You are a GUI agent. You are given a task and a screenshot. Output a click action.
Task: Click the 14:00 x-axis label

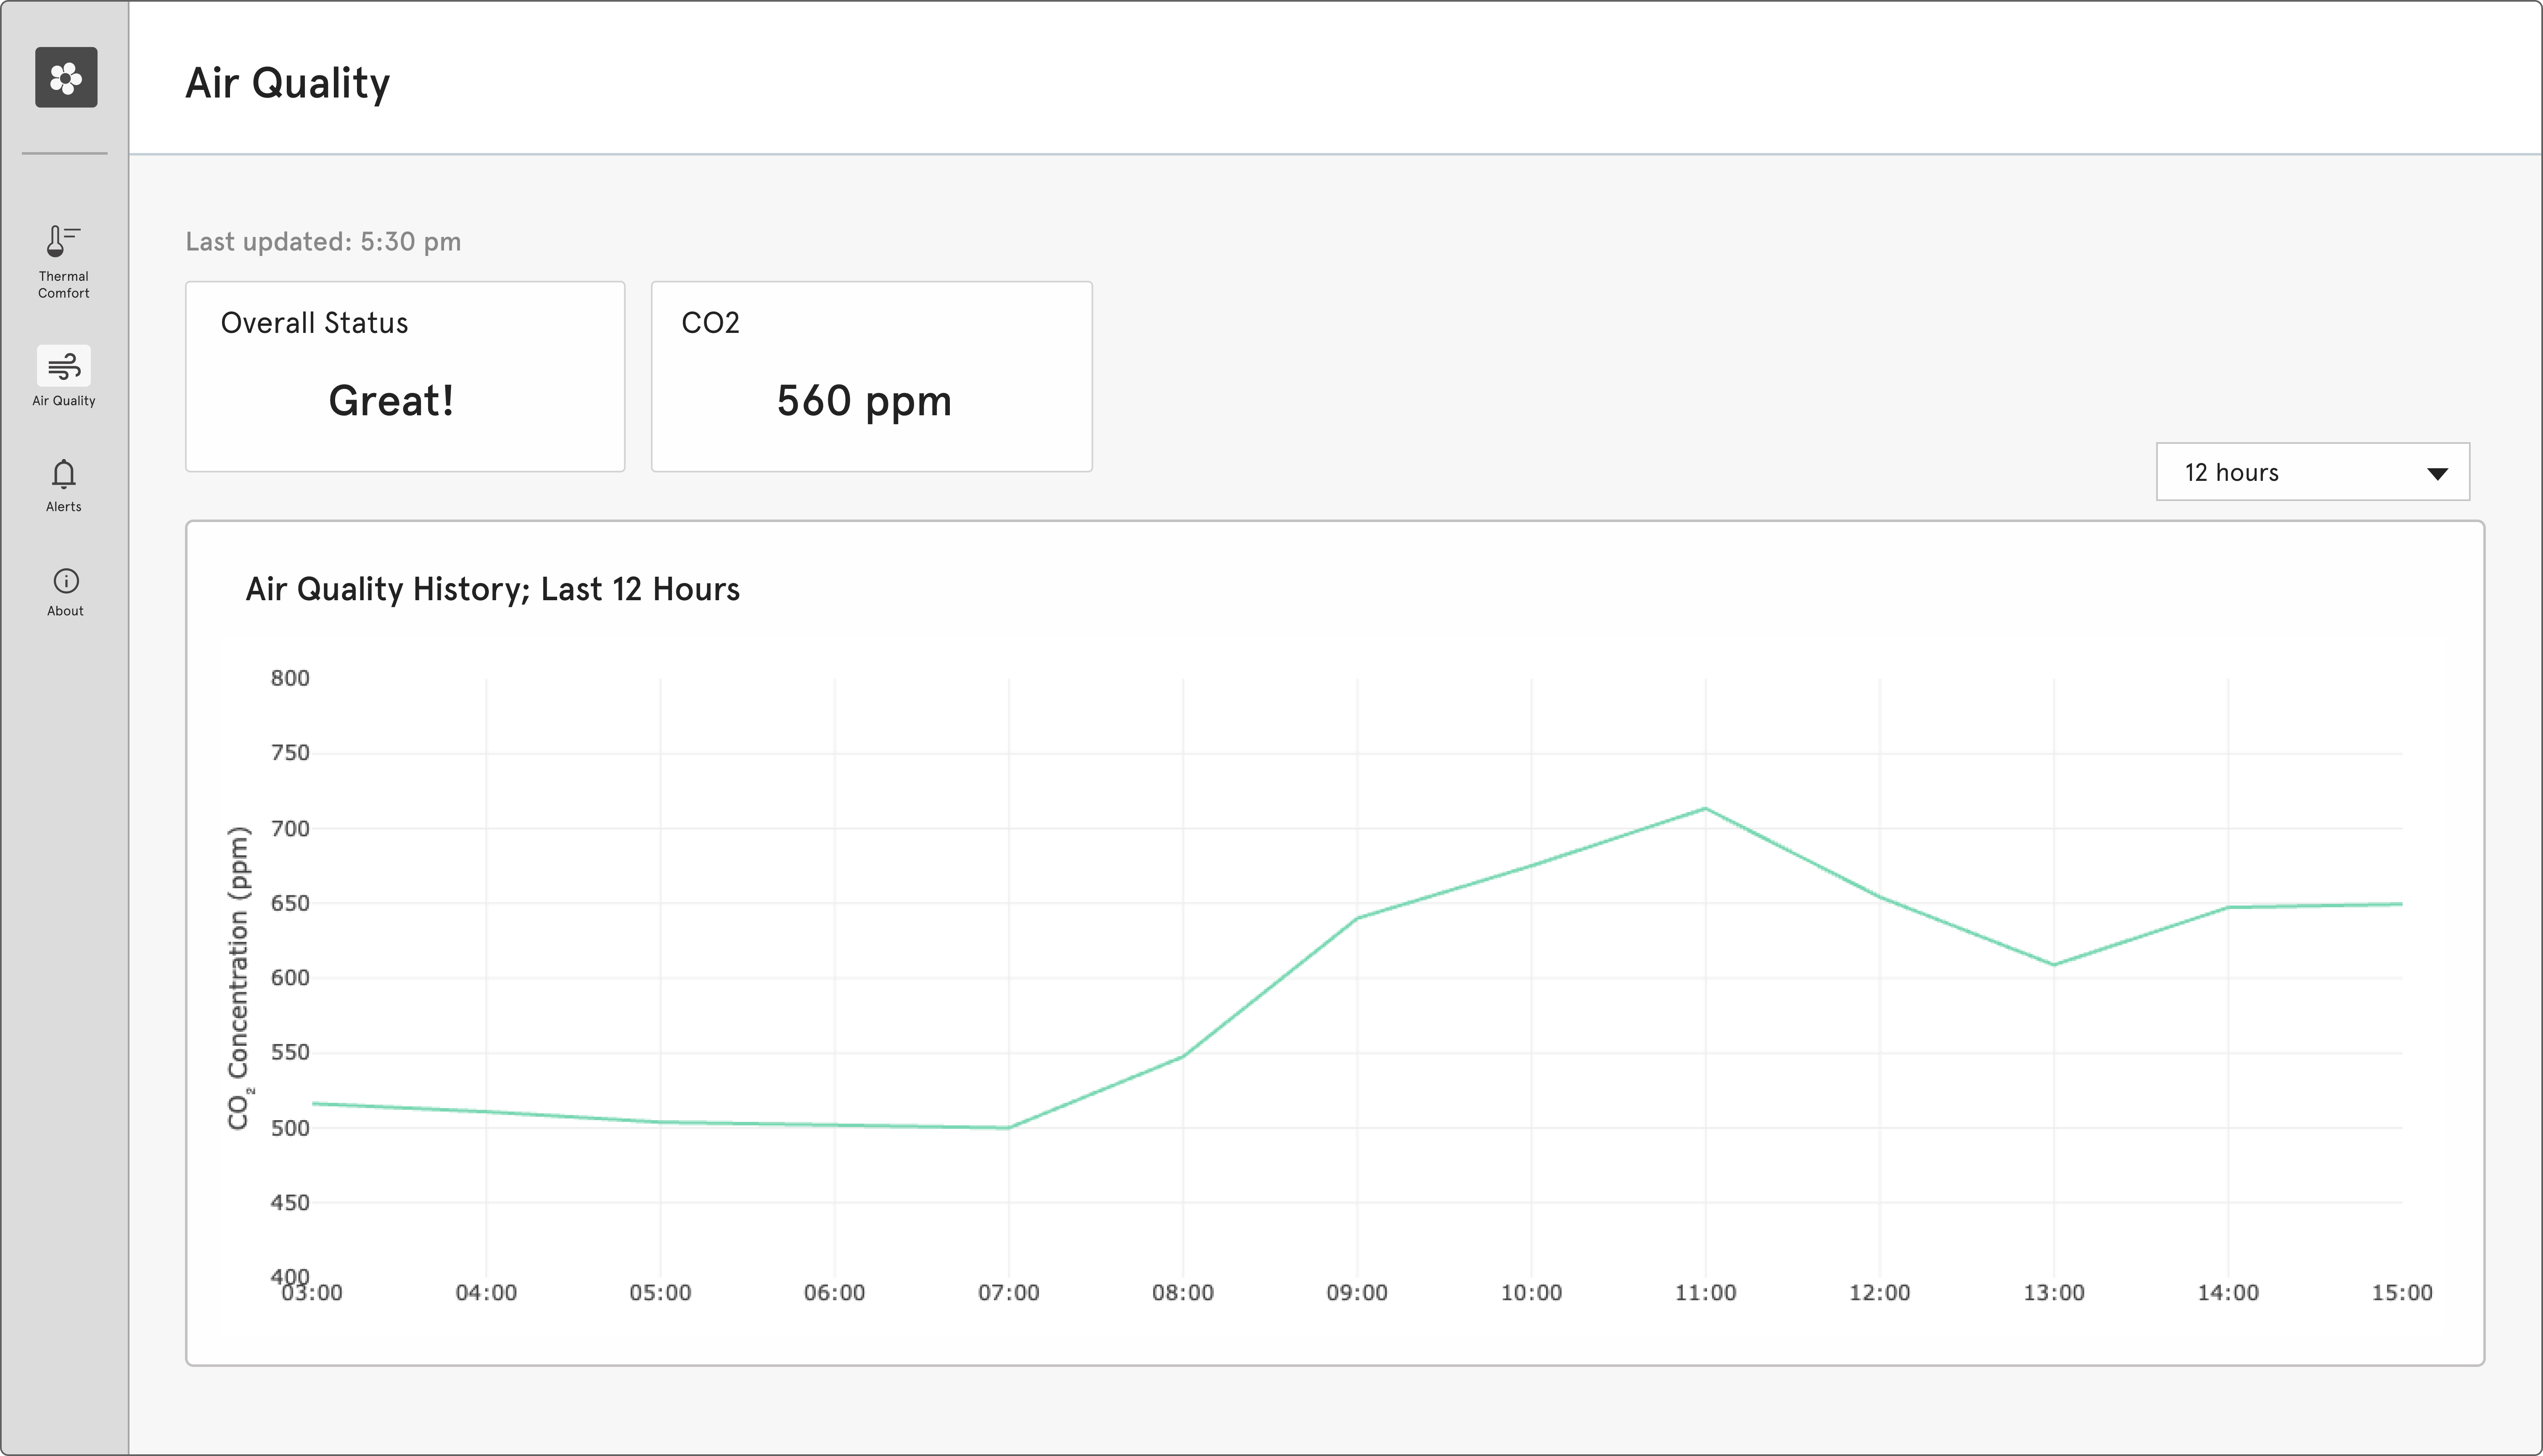point(2228,1293)
